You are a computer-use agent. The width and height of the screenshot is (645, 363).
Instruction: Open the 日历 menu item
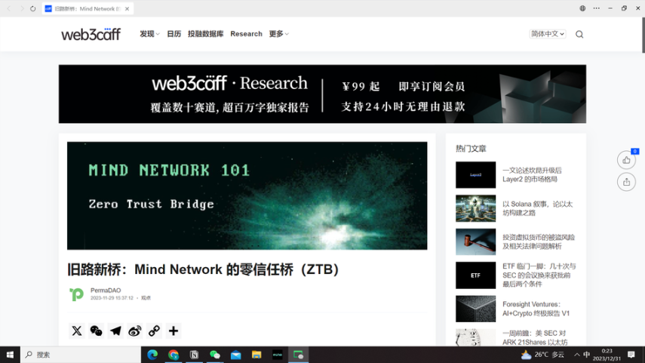pos(174,34)
